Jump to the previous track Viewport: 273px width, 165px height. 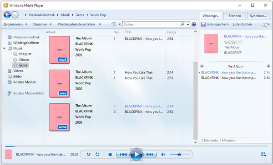[123, 154]
